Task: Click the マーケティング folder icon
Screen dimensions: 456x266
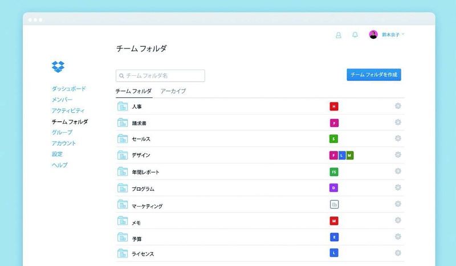Action: 123,205
